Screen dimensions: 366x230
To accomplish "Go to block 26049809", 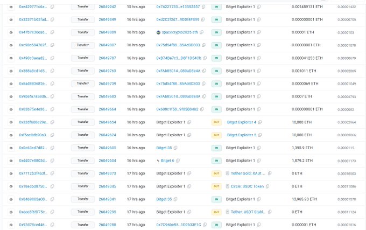I will pos(107,32).
